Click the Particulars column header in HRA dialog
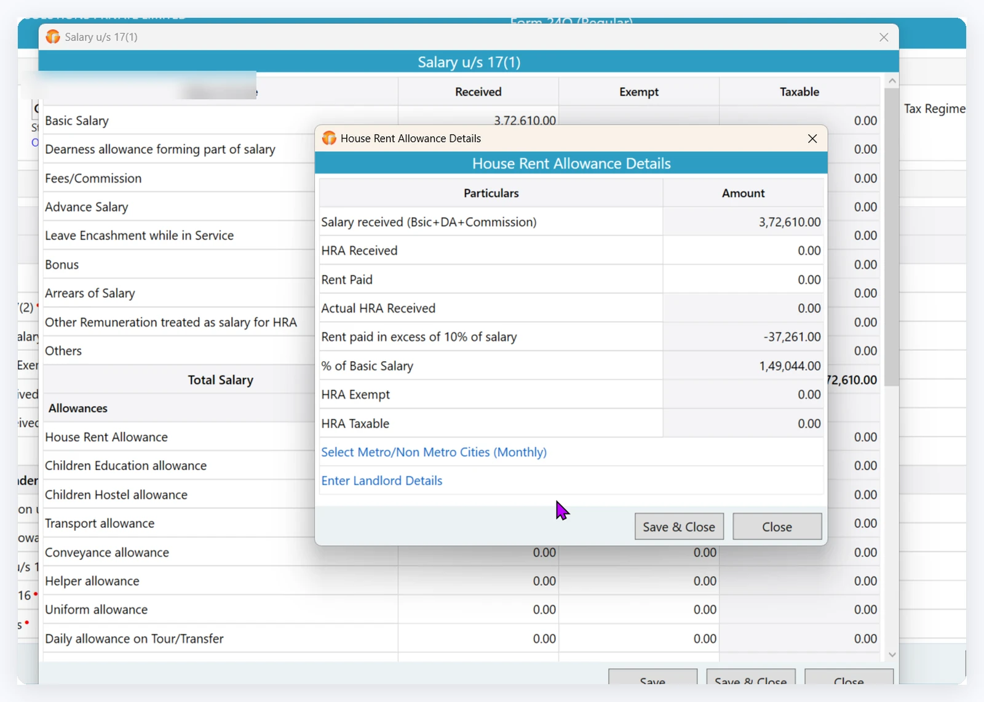 [x=491, y=193]
